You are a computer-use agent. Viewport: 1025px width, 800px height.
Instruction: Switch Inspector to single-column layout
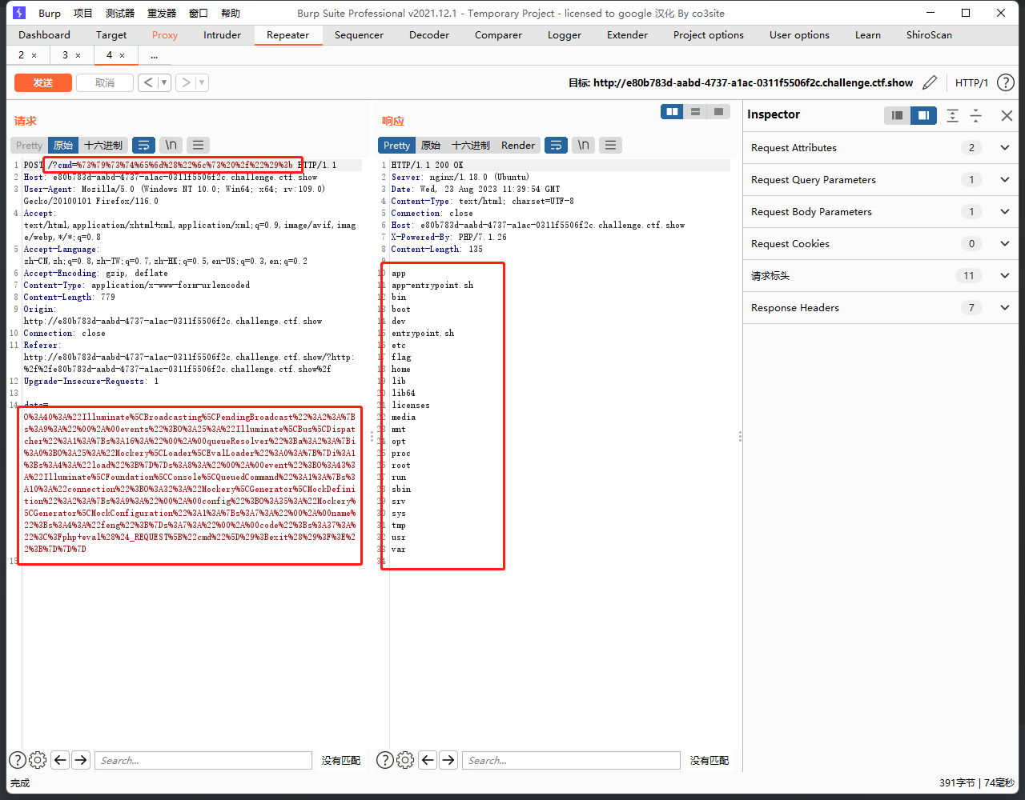(x=898, y=115)
